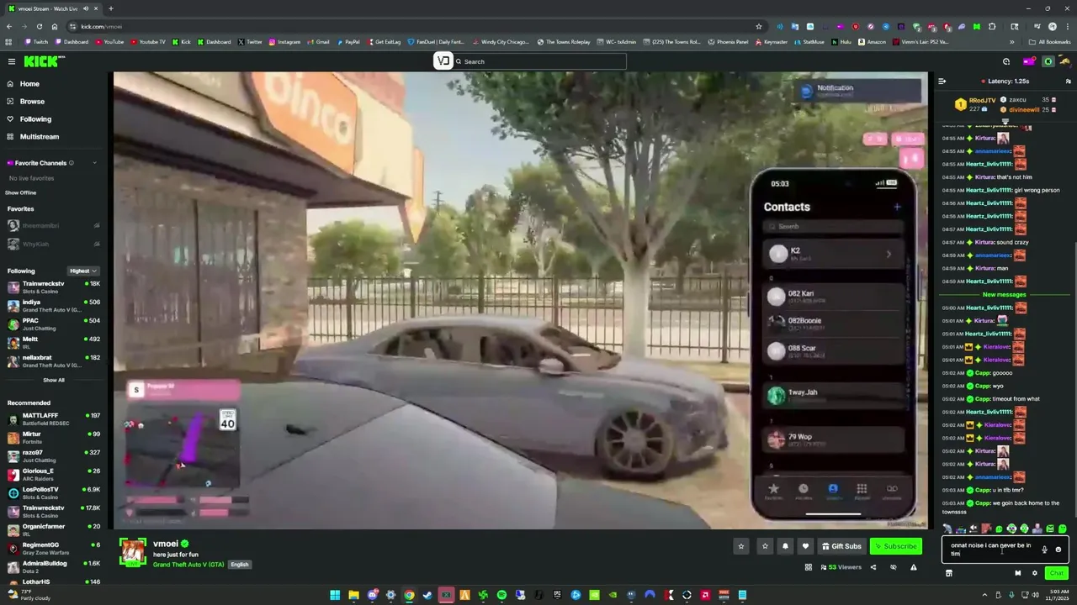Toggle the stream notifications bell
The height and width of the screenshot is (605, 1077).
pos(785,546)
